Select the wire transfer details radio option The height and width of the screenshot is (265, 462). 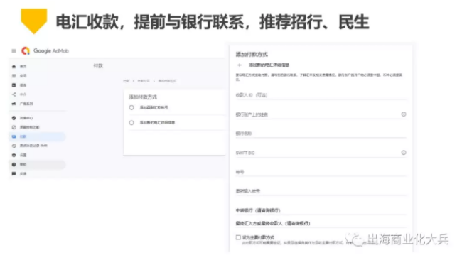click(131, 123)
